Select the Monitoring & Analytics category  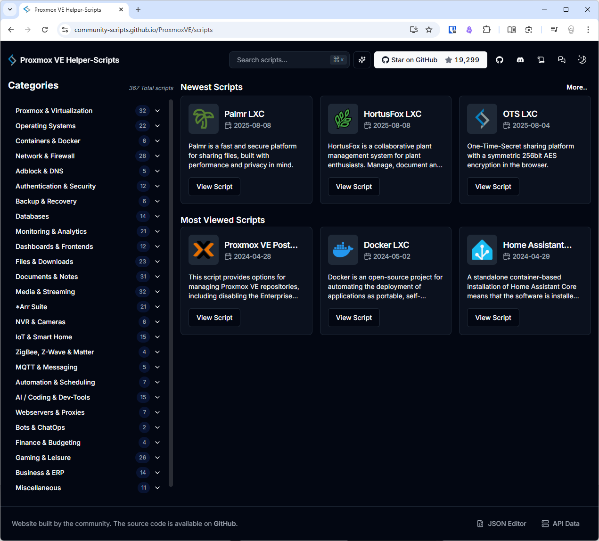point(51,231)
